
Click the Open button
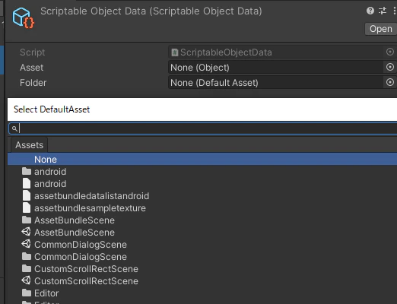381,29
